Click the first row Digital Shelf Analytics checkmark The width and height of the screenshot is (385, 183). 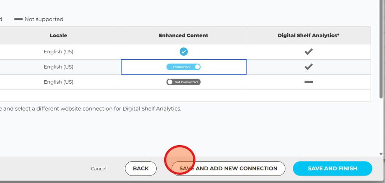pyautogui.click(x=308, y=52)
